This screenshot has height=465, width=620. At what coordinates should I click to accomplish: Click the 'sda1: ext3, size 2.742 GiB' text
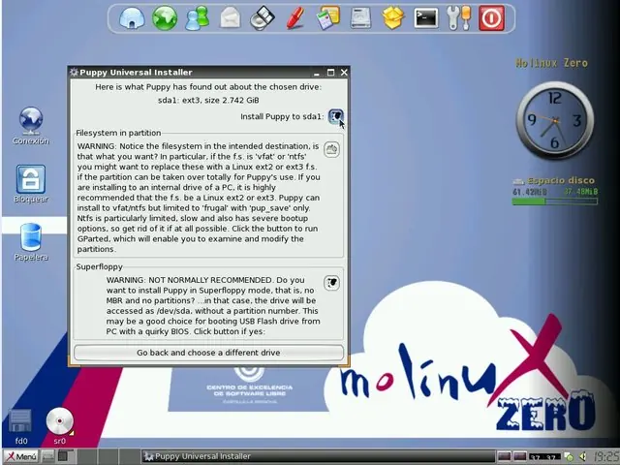click(208, 100)
